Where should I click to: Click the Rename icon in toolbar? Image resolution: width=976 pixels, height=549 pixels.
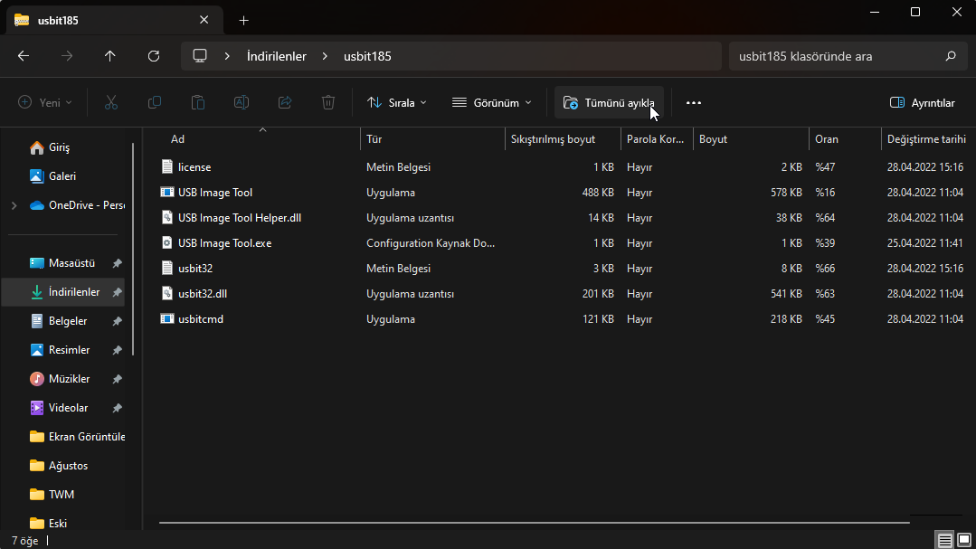[x=242, y=103]
